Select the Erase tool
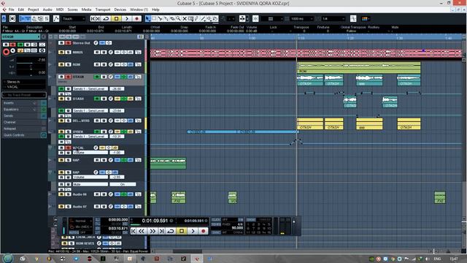Viewport: 467px width, 263px height. (172, 18)
